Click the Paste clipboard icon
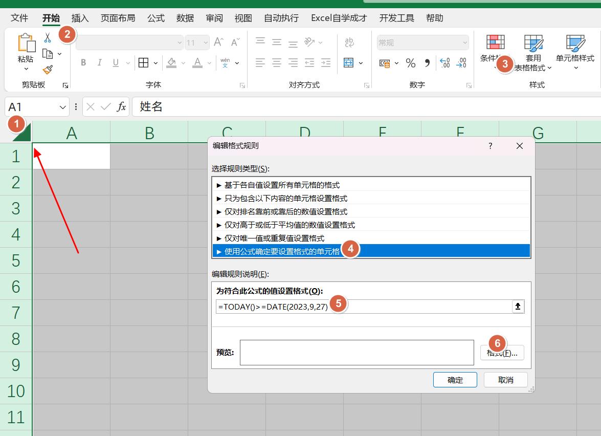601x436 pixels. pyautogui.click(x=27, y=42)
